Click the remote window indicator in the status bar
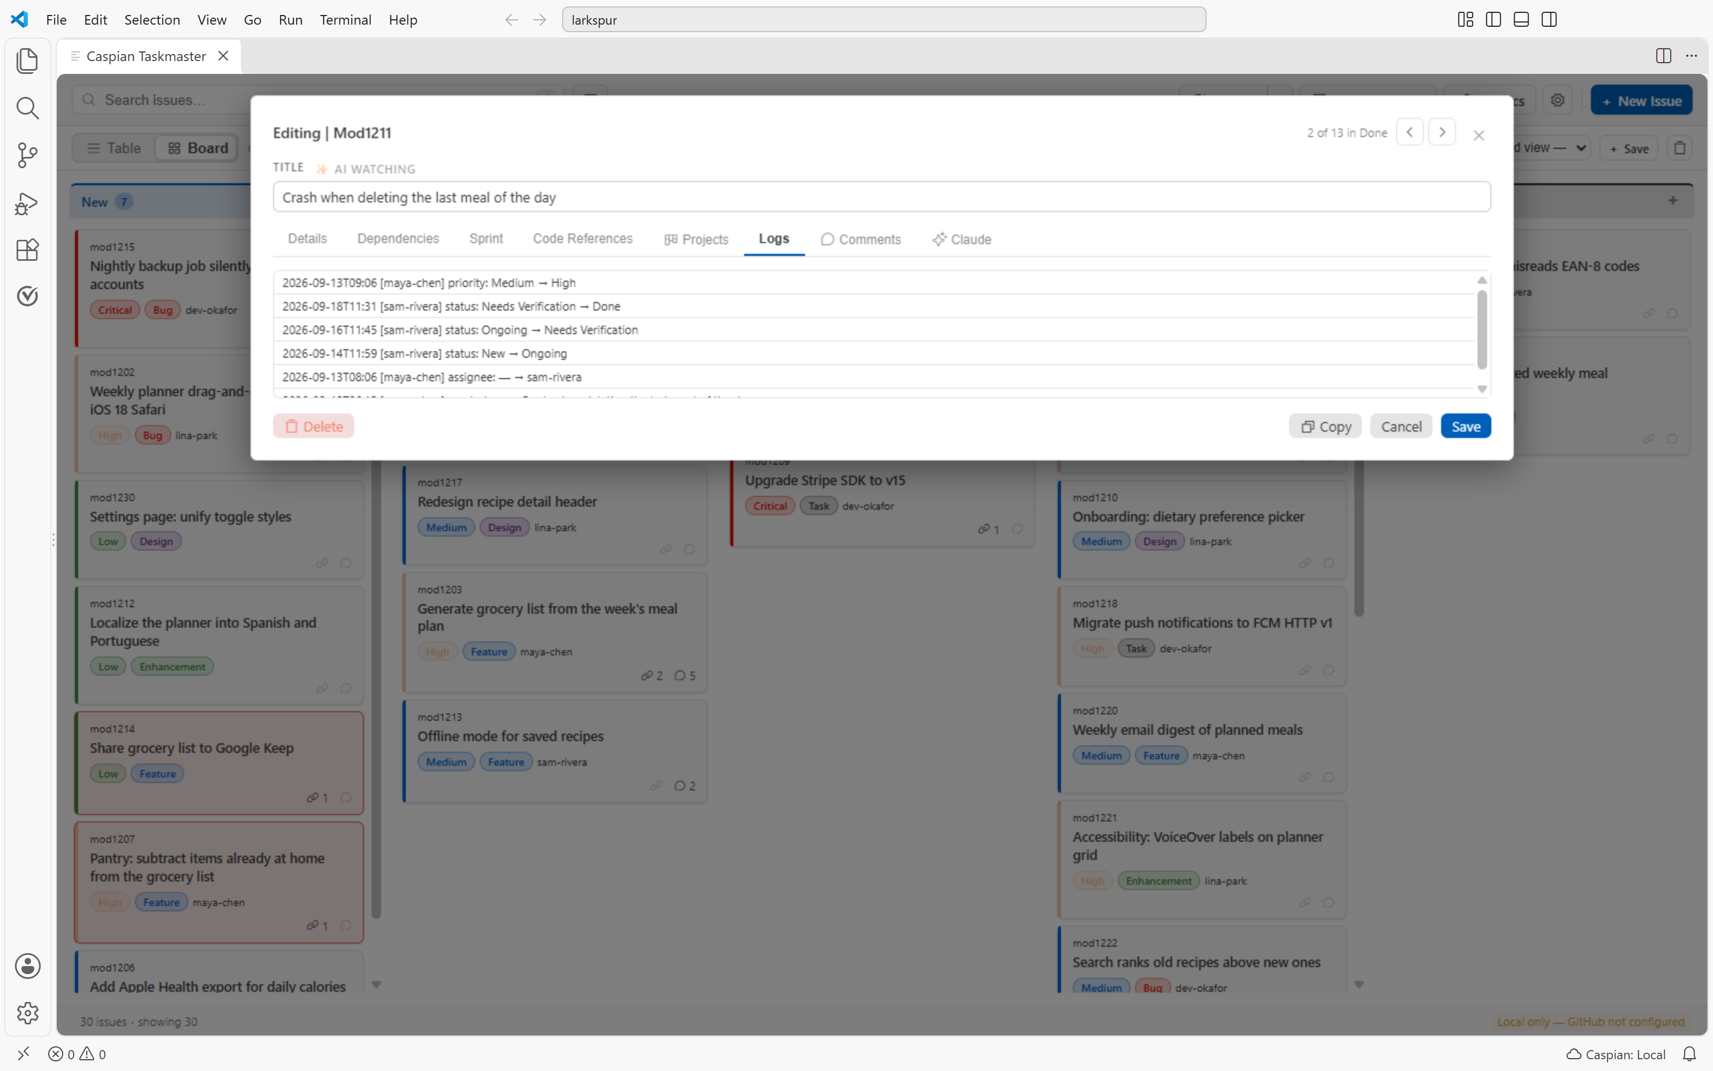Screen dimensions: 1713x1071 point(24,1054)
